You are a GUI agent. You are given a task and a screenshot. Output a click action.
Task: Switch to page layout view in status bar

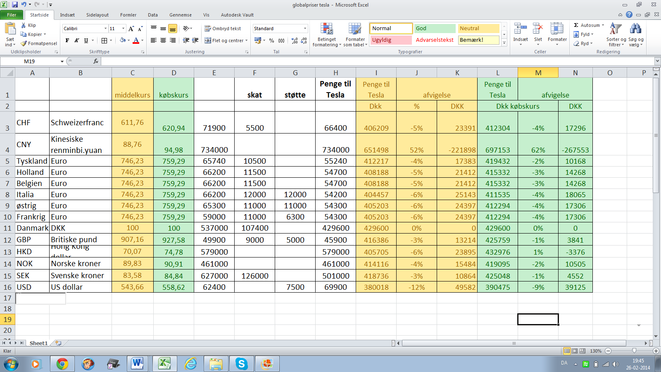575,351
